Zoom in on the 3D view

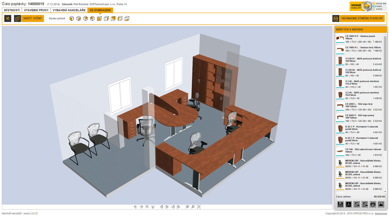click(x=187, y=207)
